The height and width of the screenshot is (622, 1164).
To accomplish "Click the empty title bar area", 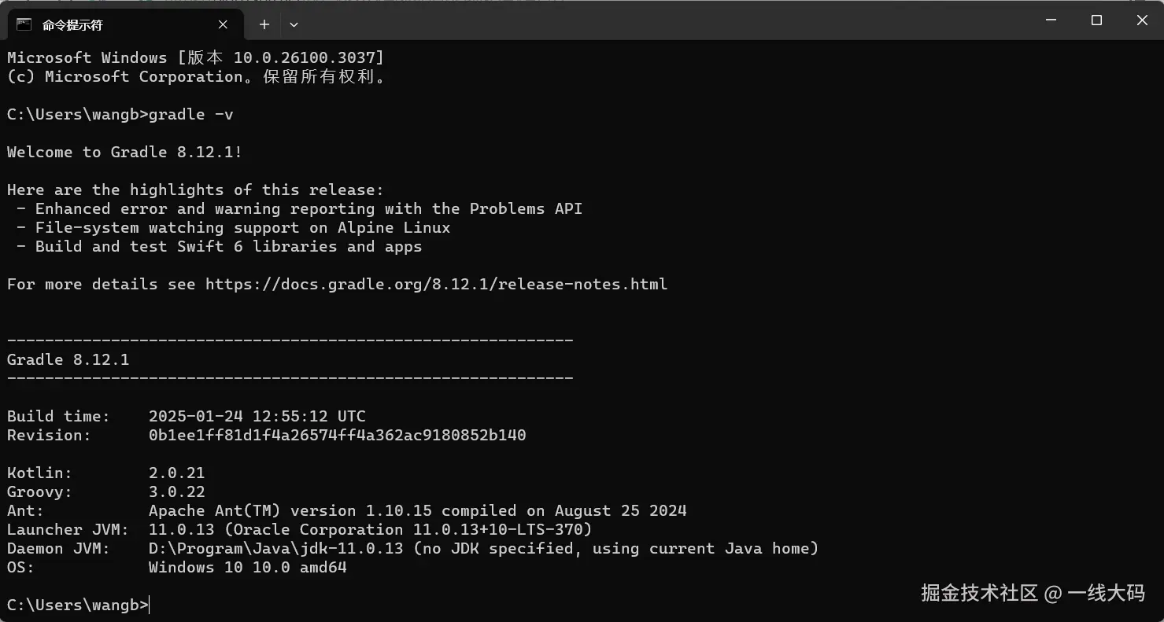I will [630, 21].
